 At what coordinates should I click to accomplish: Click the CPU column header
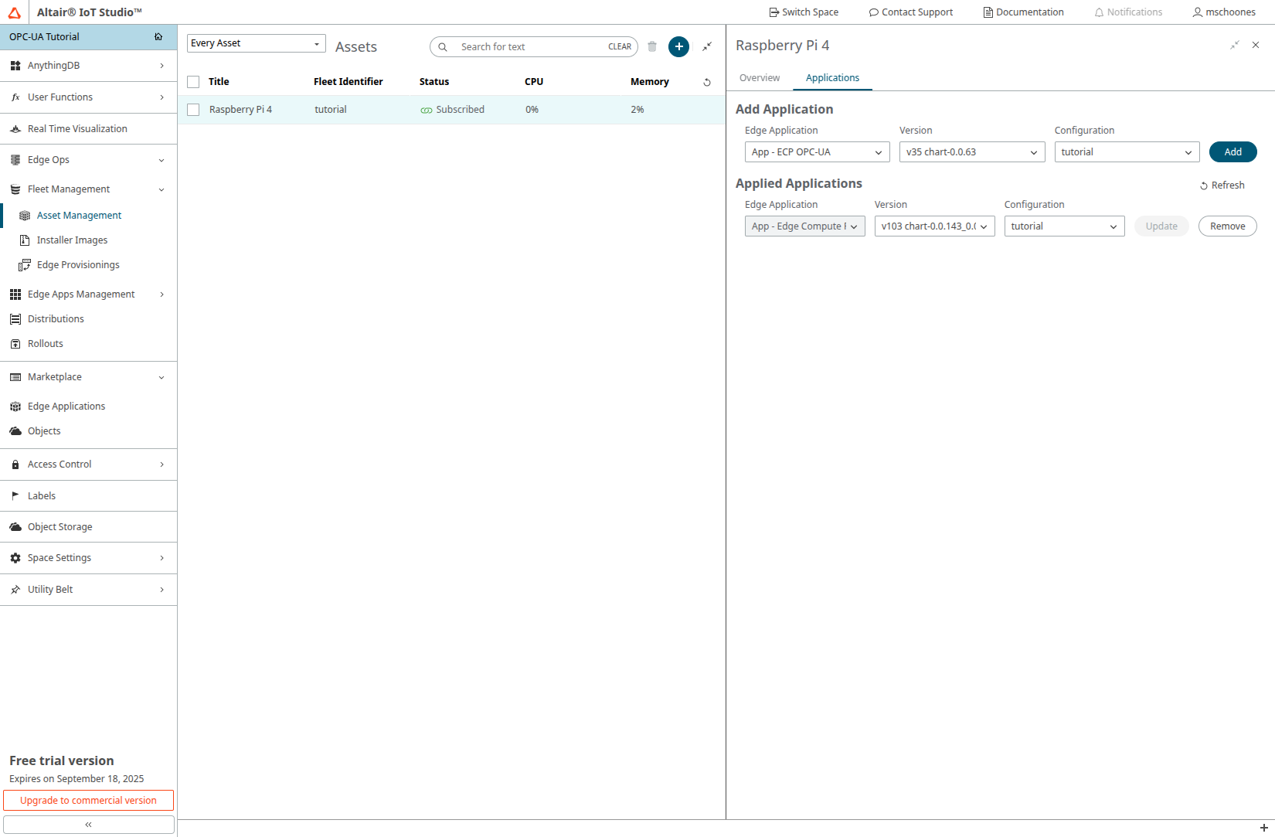click(534, 82)
